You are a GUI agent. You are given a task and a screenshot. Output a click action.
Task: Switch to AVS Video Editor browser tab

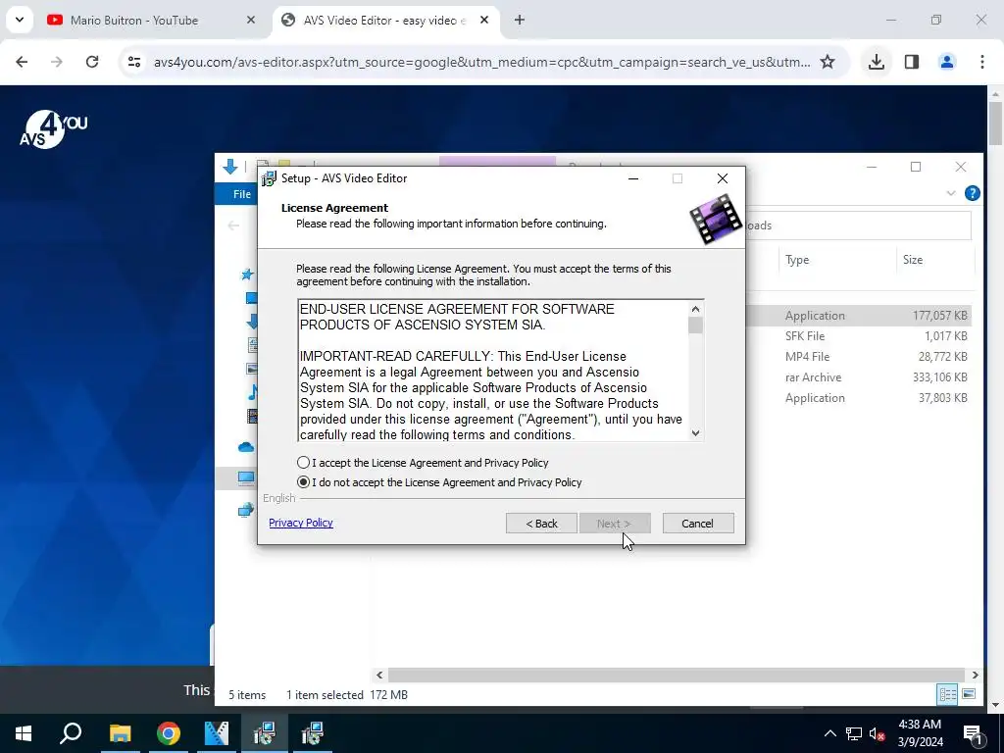384,21
